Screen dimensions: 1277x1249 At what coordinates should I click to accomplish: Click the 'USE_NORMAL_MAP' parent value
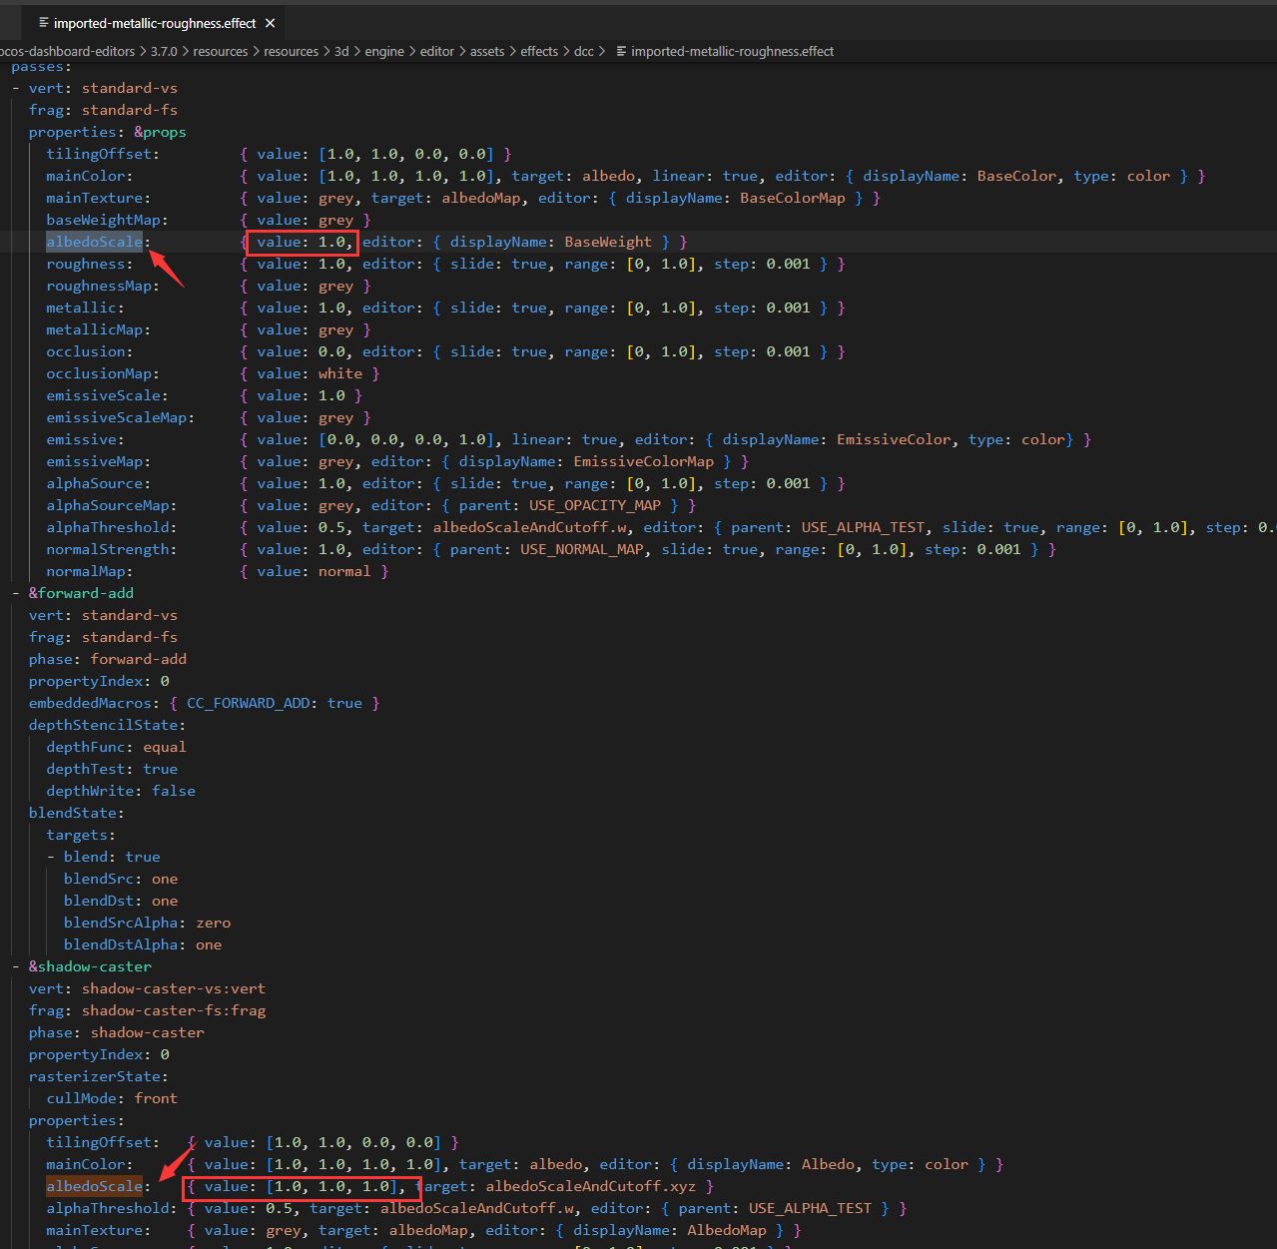[582, 549]
